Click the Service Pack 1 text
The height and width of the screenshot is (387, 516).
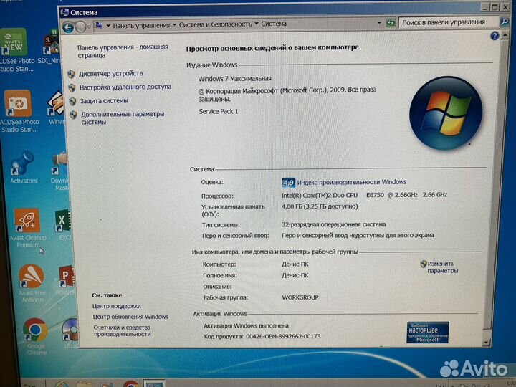[218, 111]
